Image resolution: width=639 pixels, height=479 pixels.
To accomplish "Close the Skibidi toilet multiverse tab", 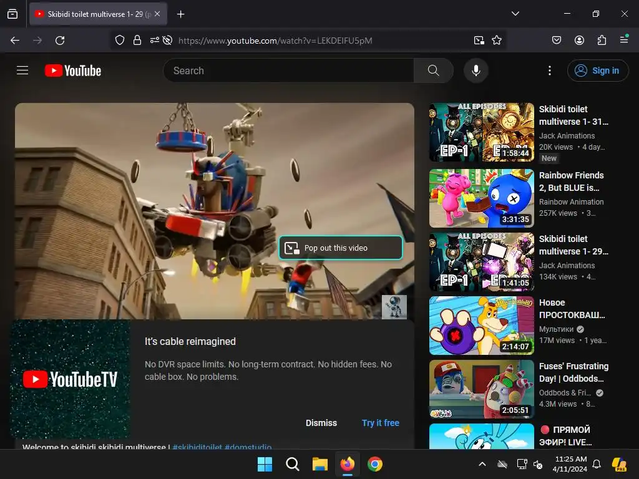I will click(x=157, y=14).
